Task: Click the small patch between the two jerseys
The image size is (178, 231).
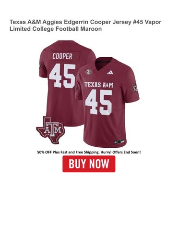Action: [x=76, y=89]
